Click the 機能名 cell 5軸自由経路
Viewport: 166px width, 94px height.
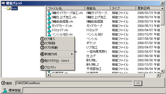point(95,22)
